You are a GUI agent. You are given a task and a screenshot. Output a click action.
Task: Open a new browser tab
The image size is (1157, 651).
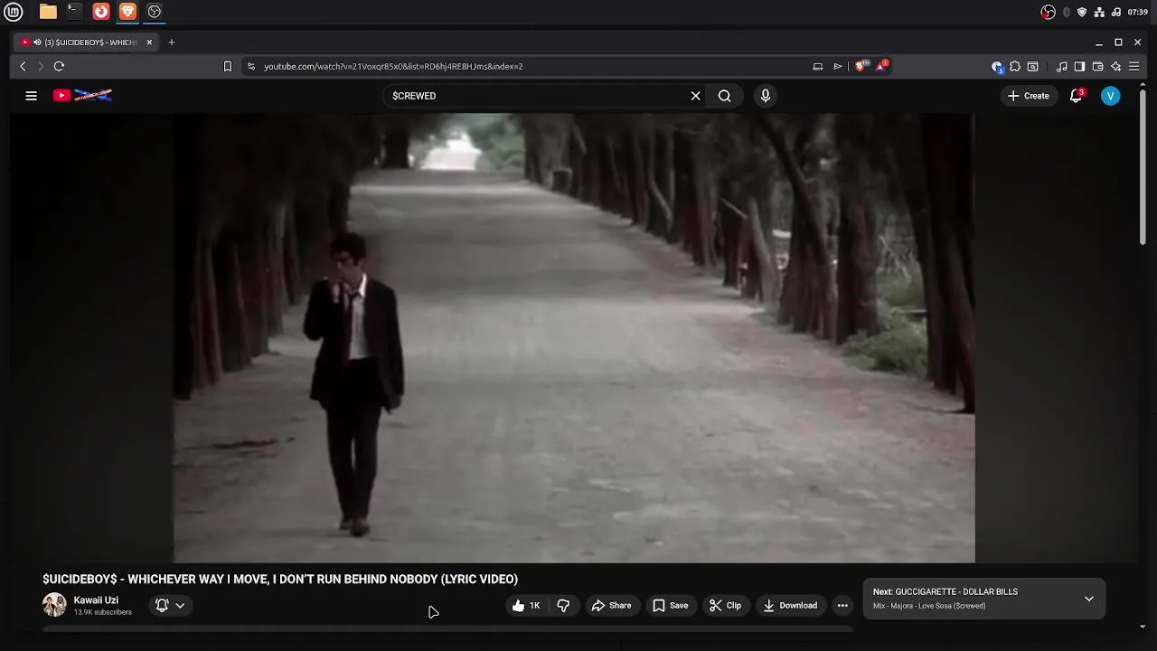tap(171, 42)
